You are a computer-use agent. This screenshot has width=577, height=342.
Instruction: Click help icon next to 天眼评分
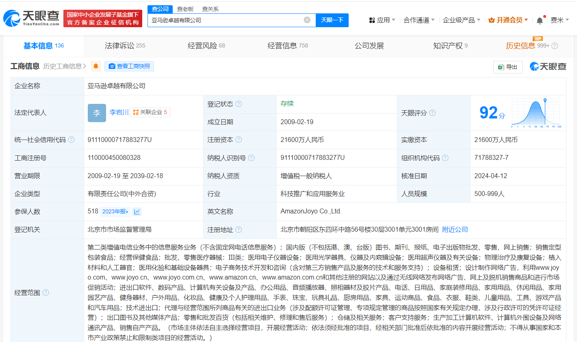(x=432, y=113)
